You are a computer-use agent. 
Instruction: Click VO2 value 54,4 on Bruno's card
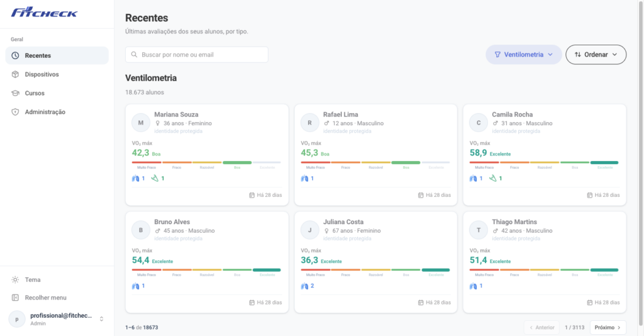140,260
